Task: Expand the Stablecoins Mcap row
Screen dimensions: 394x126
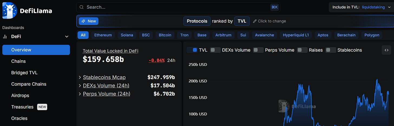Action: click(x=80, y=78)
